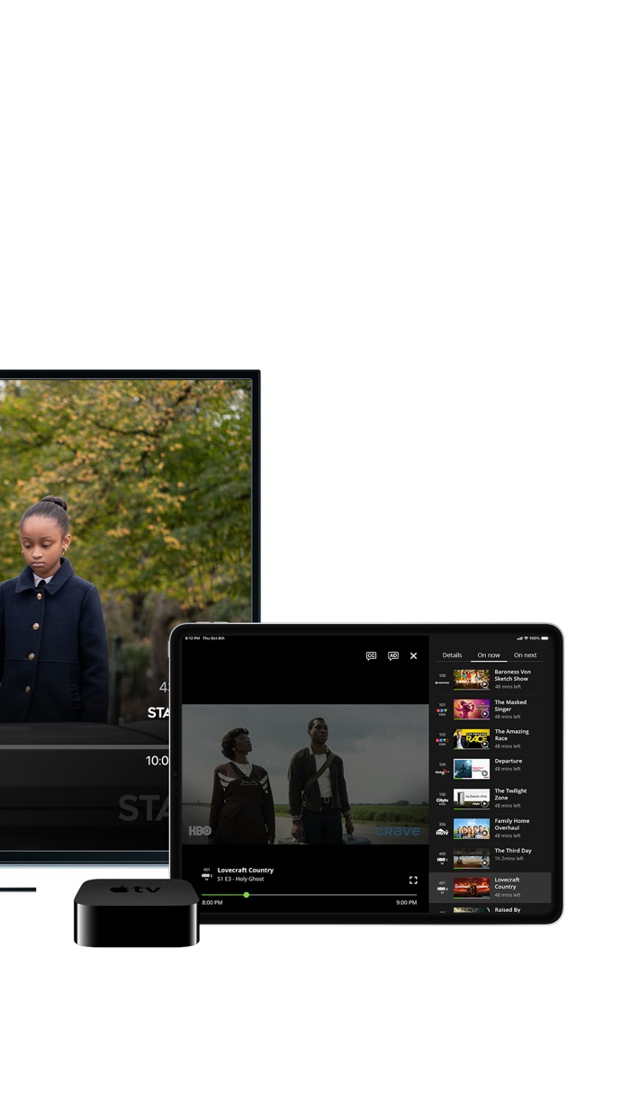Play Lovecraft Country thumbnail in list
This screenshot has width=630, height=1120.
472,887
